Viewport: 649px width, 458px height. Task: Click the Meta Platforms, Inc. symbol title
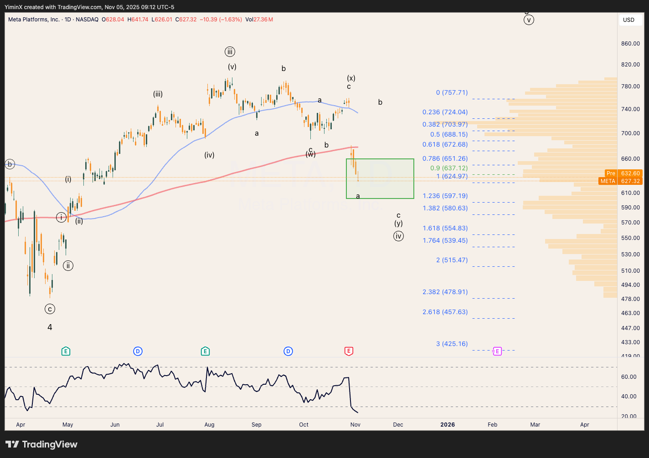coord(34,20)
